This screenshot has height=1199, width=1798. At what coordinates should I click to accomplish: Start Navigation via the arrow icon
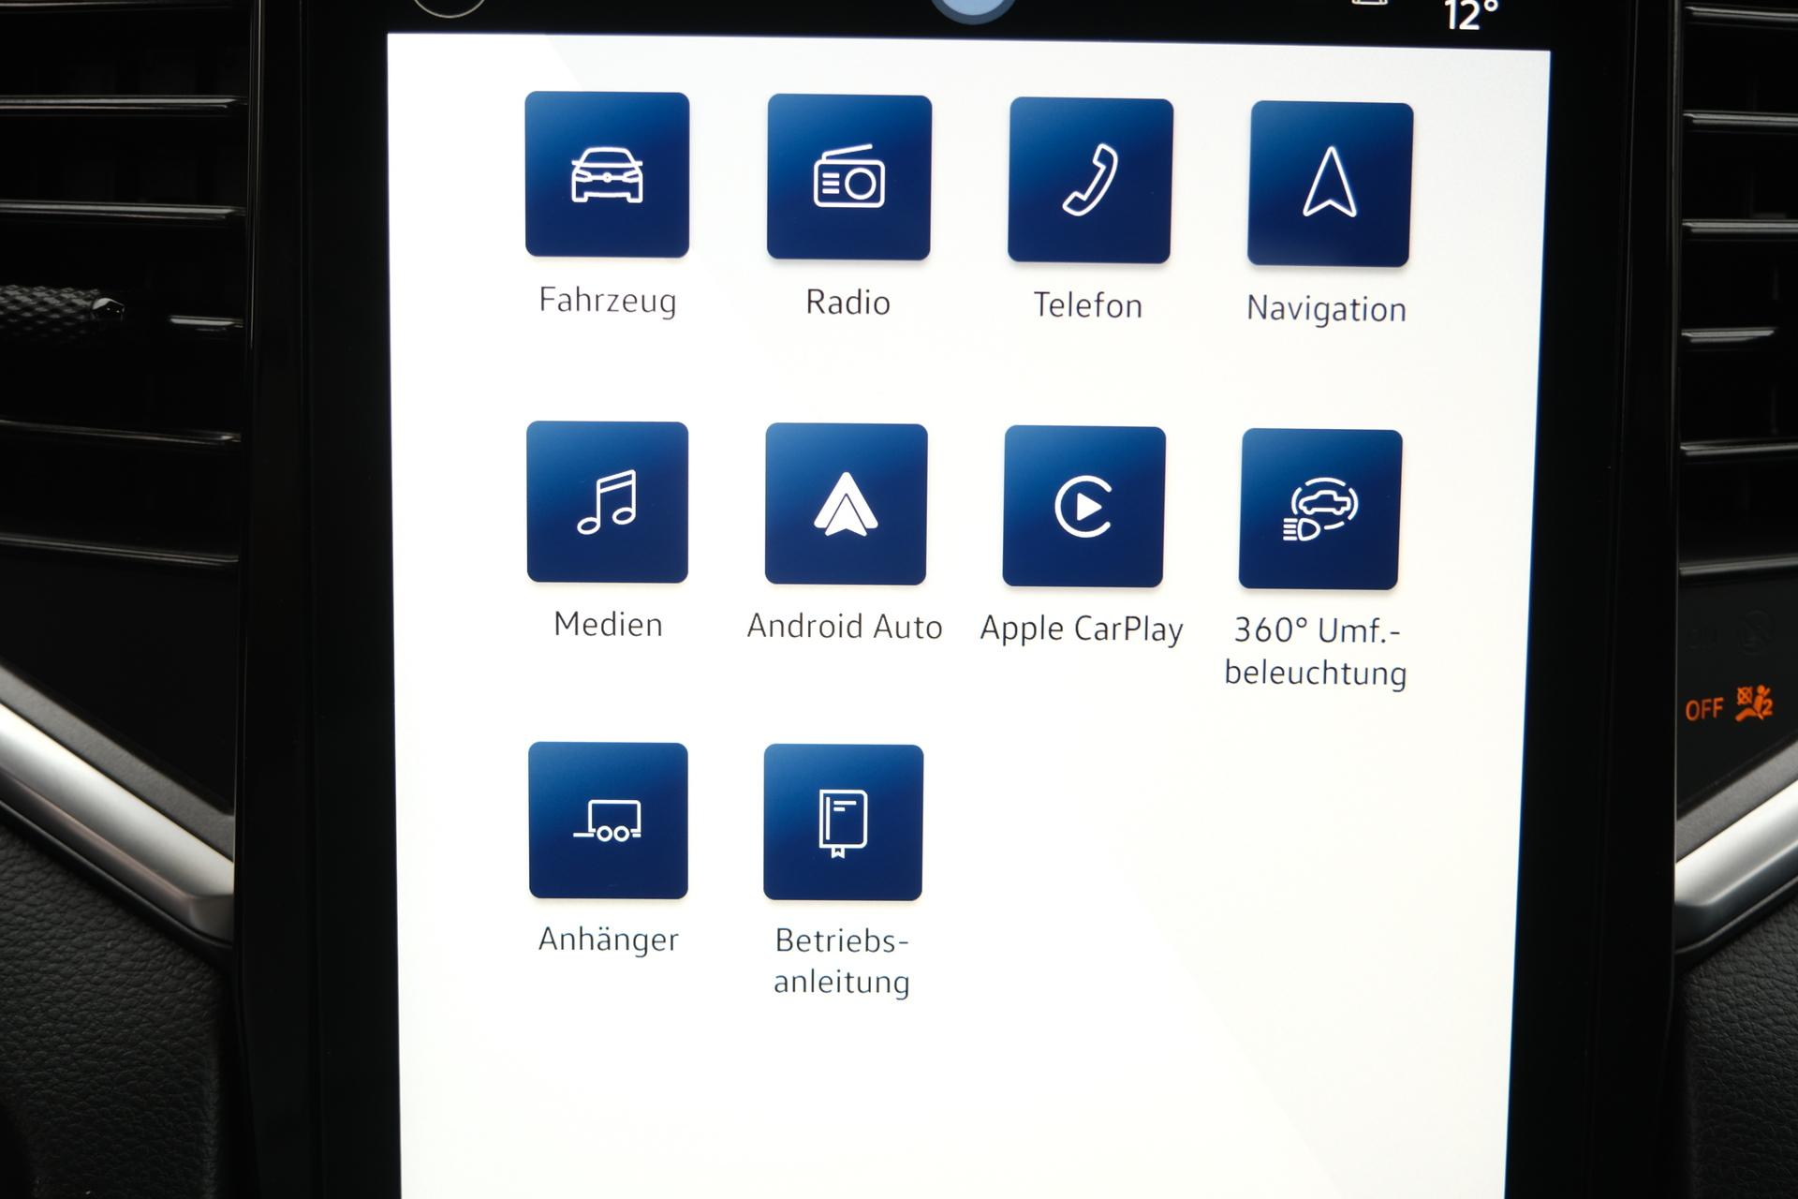(x=1330, y=184)
